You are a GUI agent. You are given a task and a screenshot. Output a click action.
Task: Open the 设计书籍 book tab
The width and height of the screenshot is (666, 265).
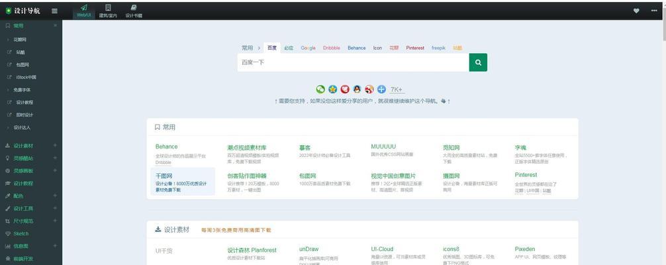(134, 11)
